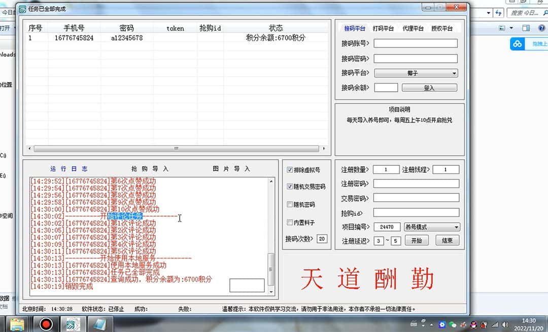Open the Explorer view options dropdown arrow
The image size is (548, 332).
[x=511, y=28]
